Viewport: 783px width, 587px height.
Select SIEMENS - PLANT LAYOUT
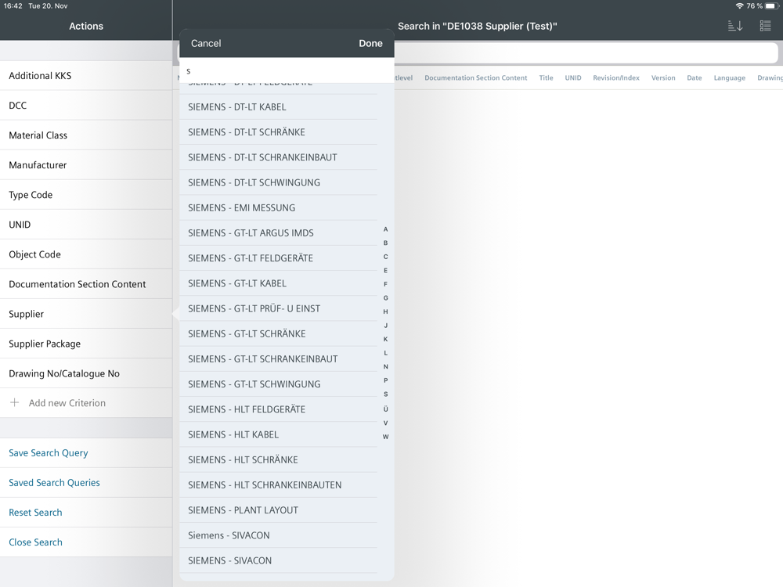pos(278,510)
